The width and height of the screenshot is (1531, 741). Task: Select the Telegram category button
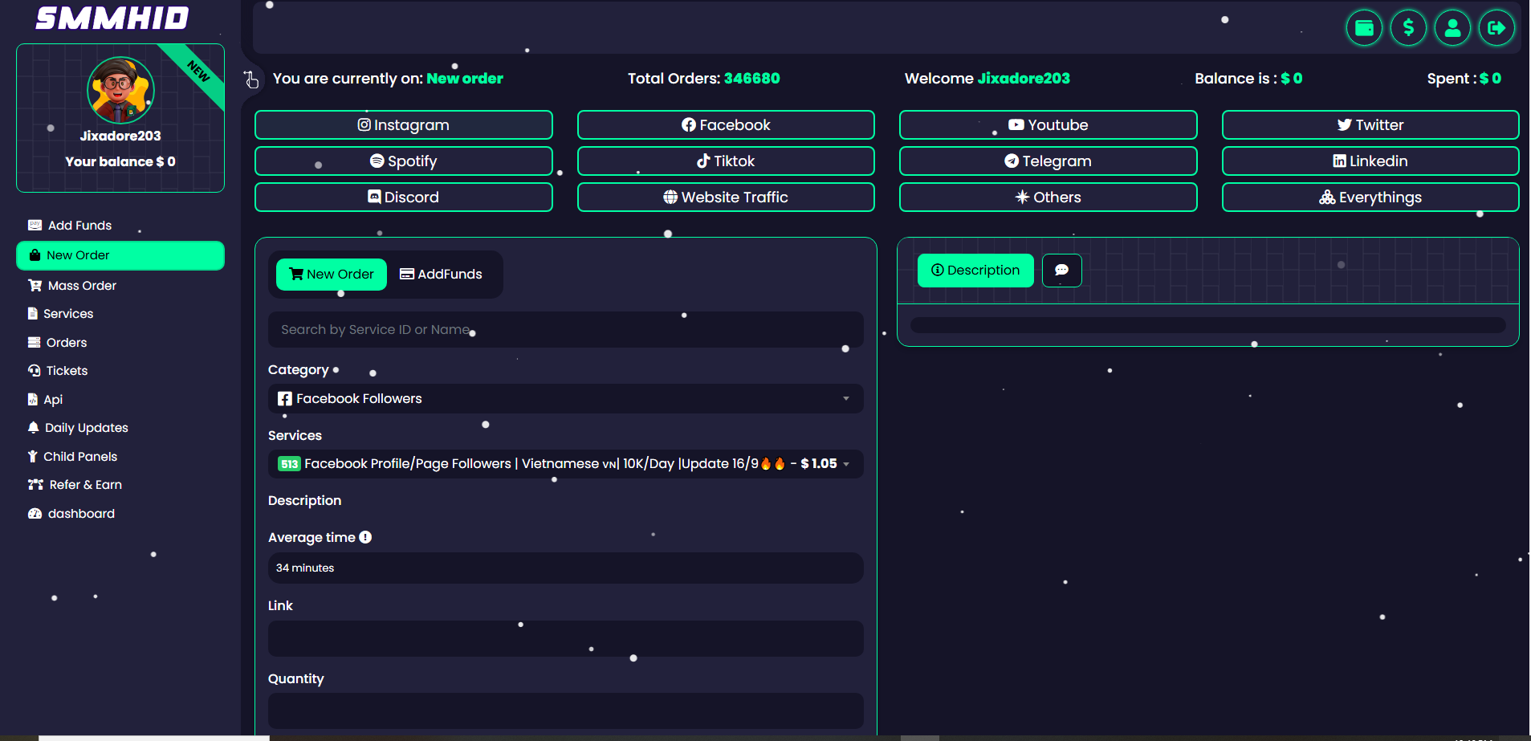(x=1048, y=161)
